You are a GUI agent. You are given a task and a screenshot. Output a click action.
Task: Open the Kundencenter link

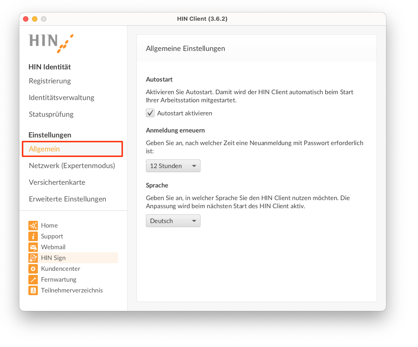pyautogui.click(x=60, y=269)
